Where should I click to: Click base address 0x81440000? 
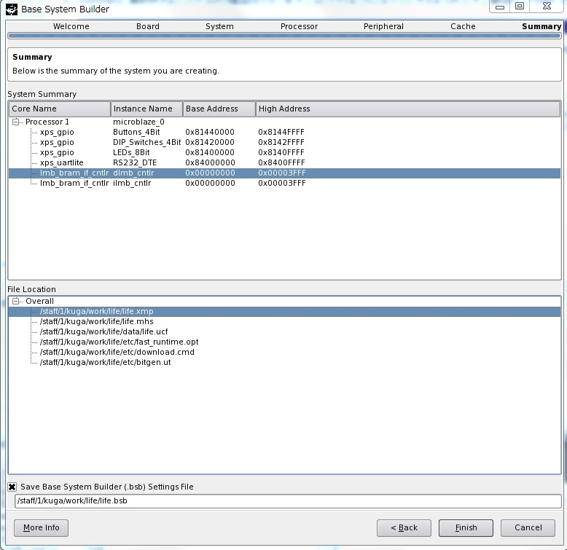(x=210, y=133)
